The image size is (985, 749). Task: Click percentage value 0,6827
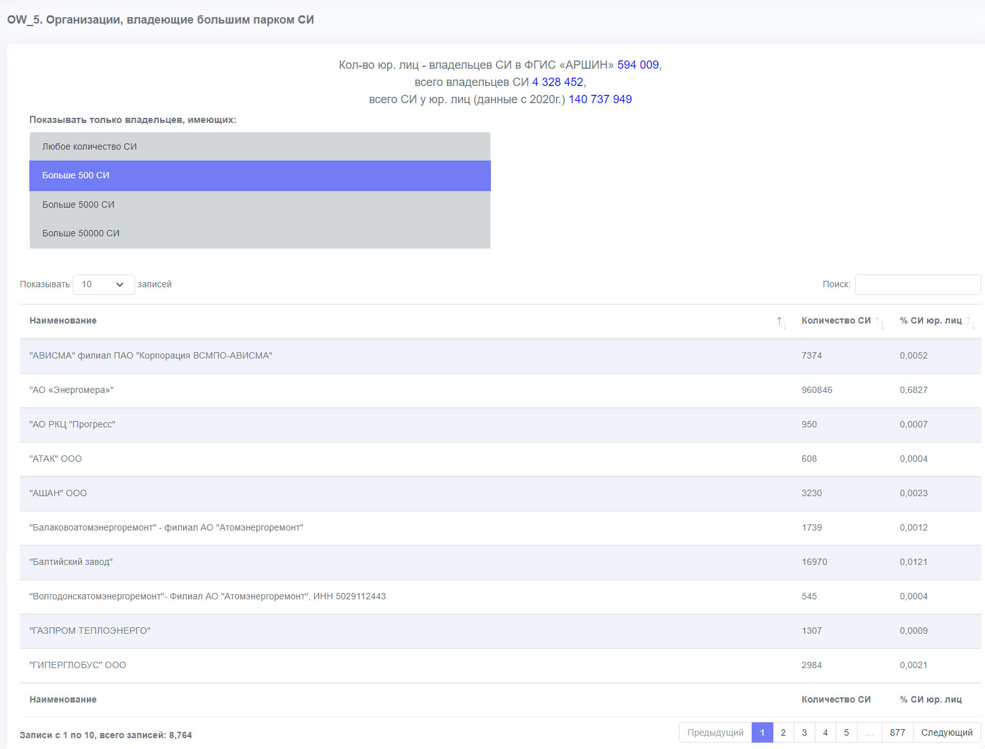tap(914, 390)
